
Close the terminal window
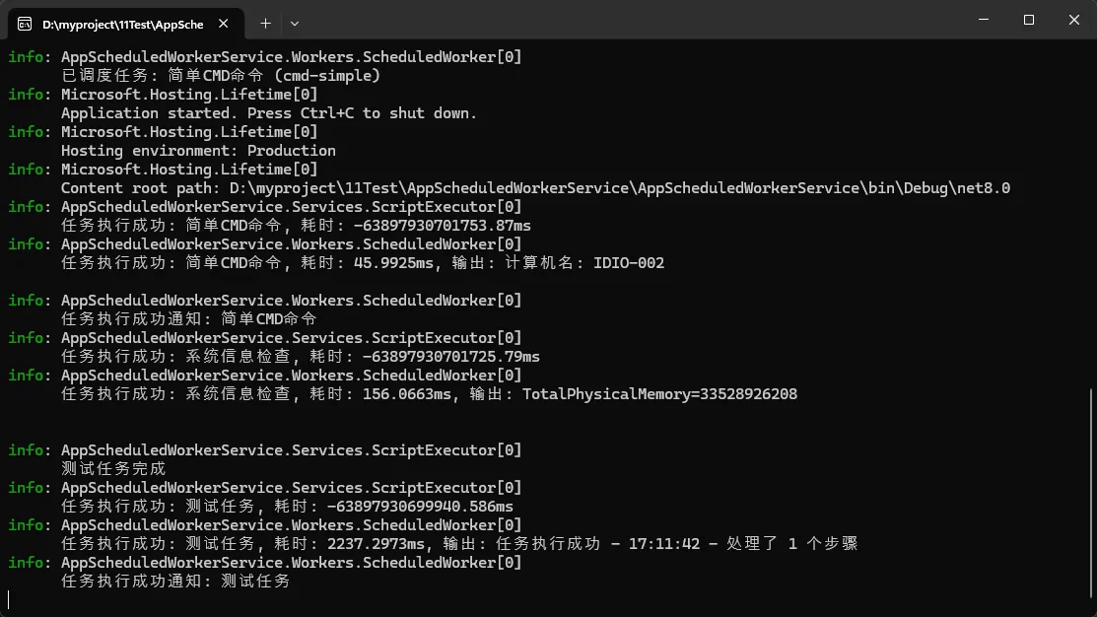coord(1074,20)
